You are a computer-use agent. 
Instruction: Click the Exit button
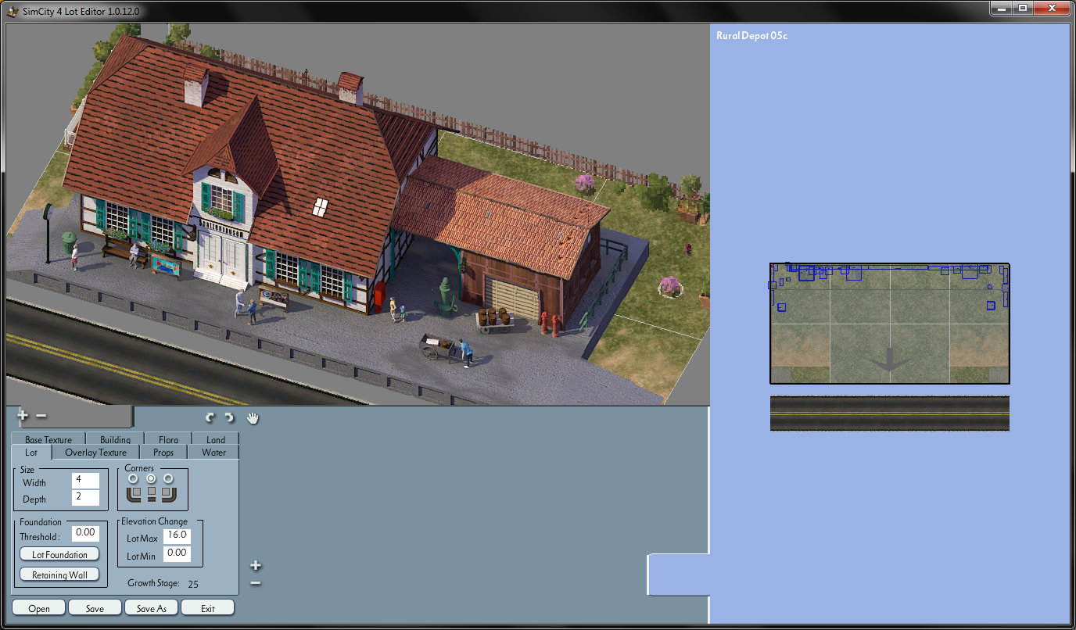[x=208, y=608]
